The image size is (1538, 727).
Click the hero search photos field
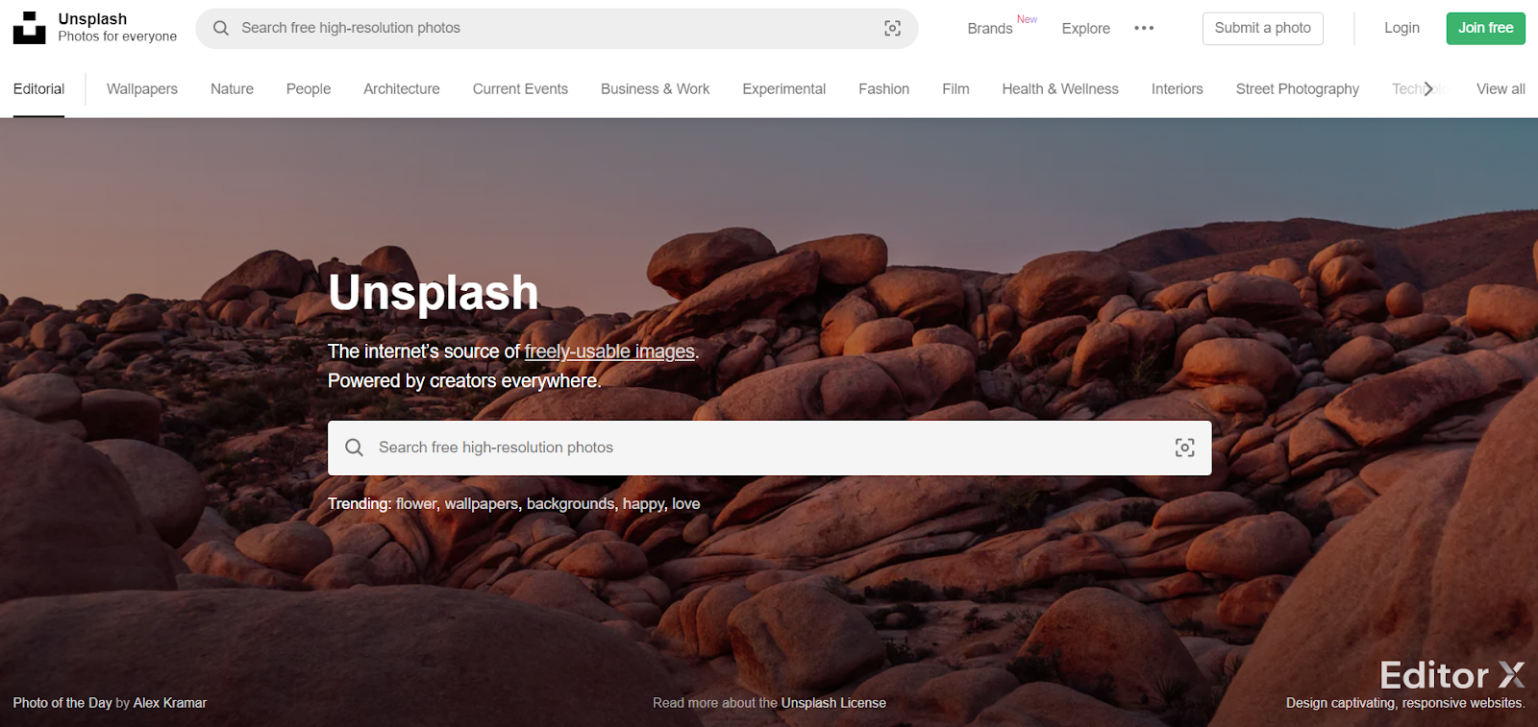click(770, 448)
